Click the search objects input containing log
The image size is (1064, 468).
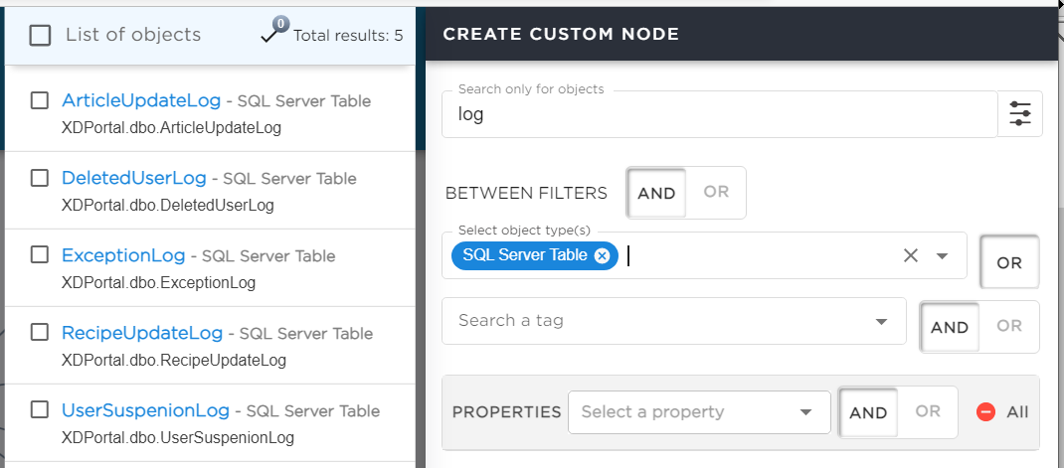(719, 114)
